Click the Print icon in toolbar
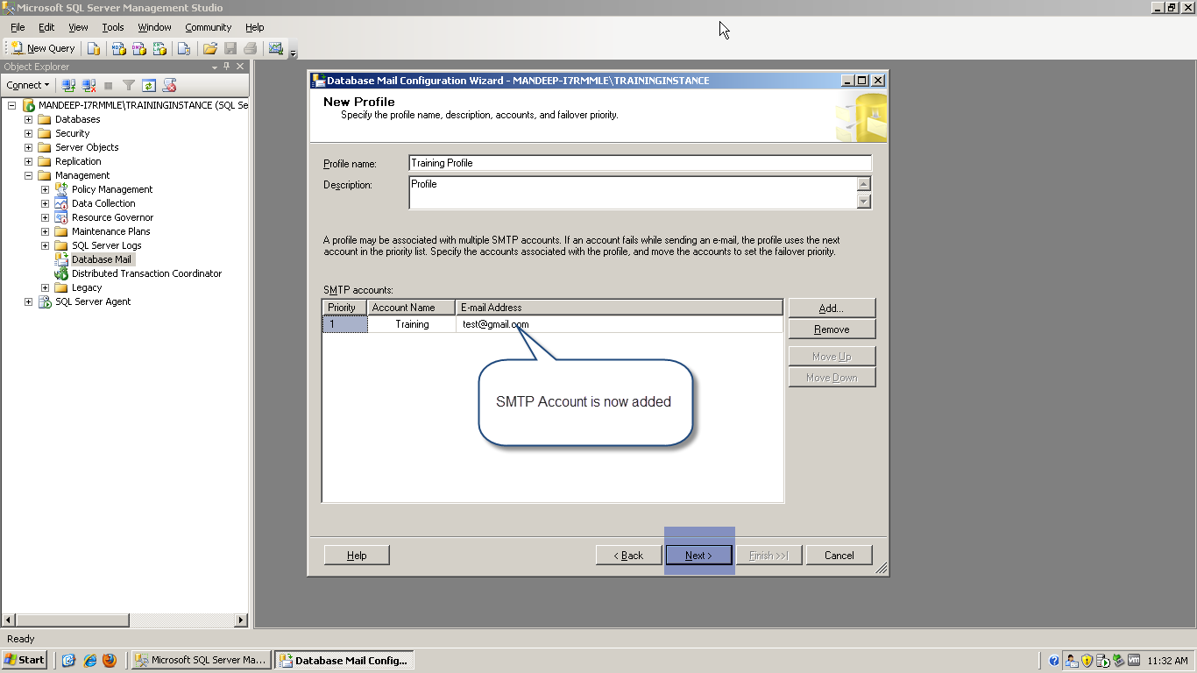The height and width of the screenshot is (673, 1197). pos(251,48)
